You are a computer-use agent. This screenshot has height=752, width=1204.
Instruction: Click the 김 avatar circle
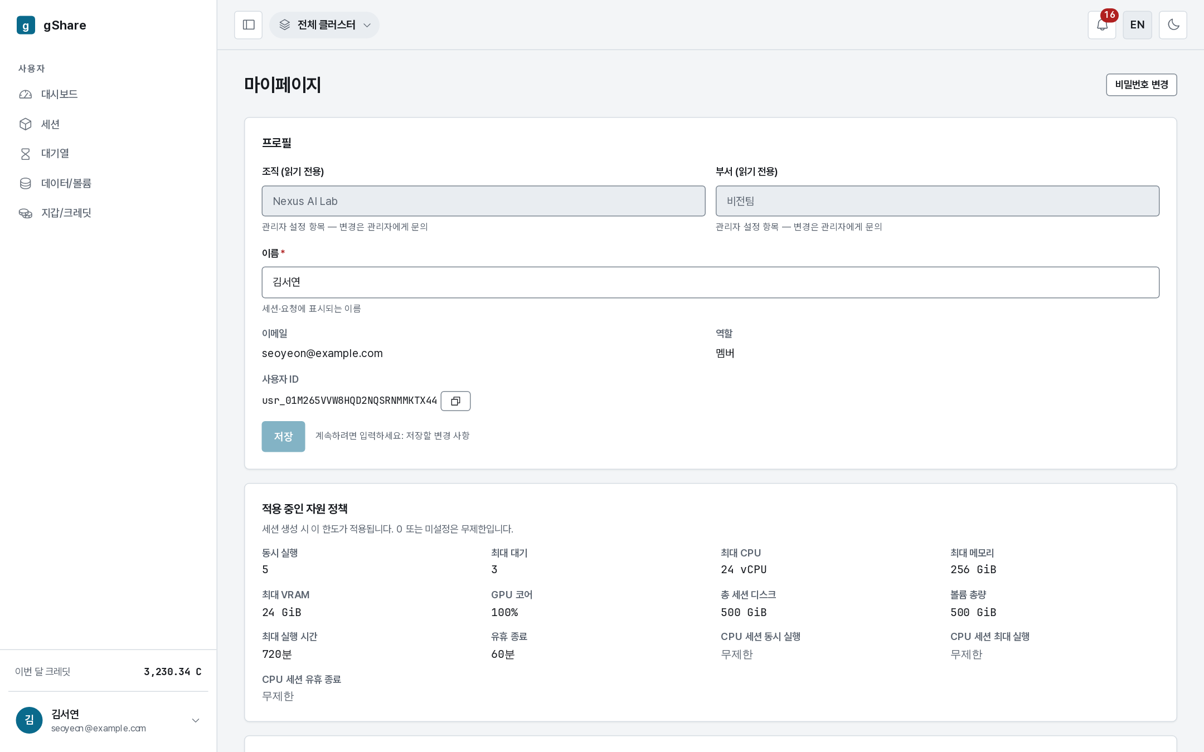(x=30, y=720)
